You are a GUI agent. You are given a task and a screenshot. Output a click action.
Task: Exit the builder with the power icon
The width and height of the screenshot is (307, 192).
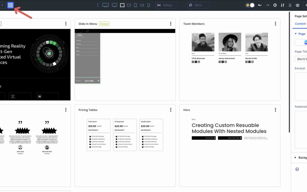tap(298, 5)
